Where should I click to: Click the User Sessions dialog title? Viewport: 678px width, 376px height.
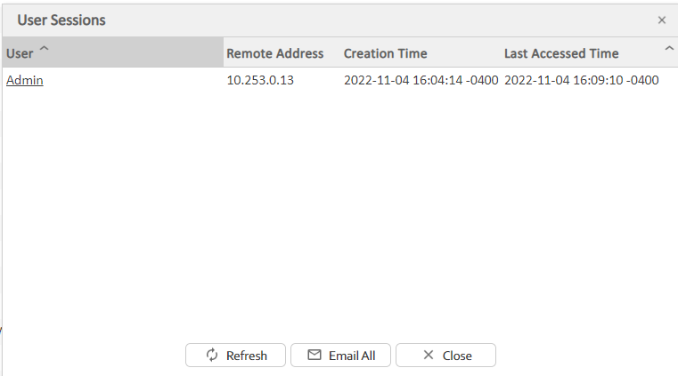61,20
